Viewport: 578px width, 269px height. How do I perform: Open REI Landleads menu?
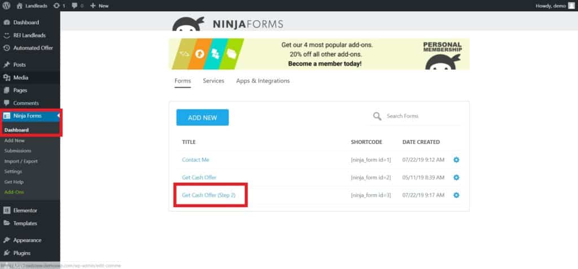click(30, 35)
